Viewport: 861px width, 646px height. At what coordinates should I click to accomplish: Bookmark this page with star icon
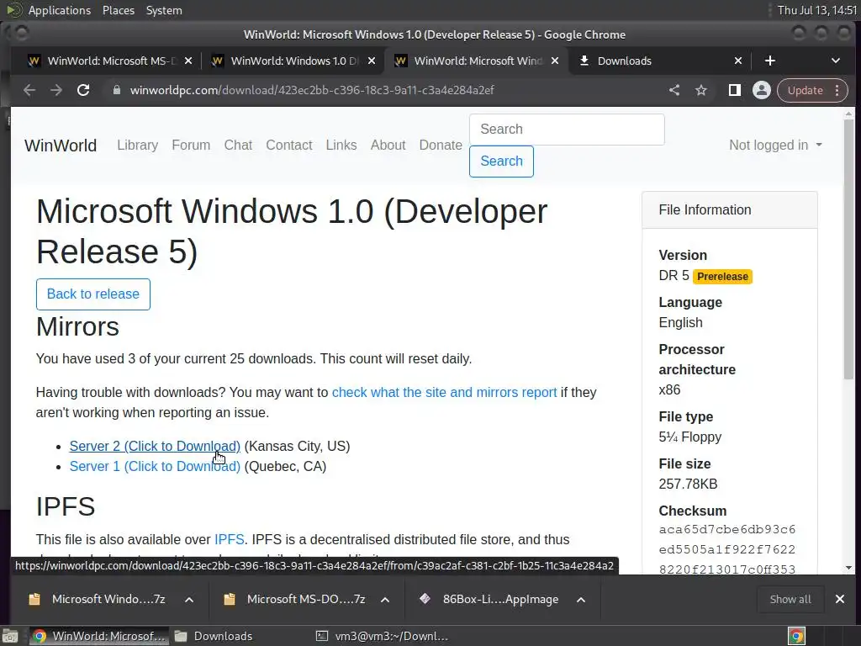click(x=701, y=90)
